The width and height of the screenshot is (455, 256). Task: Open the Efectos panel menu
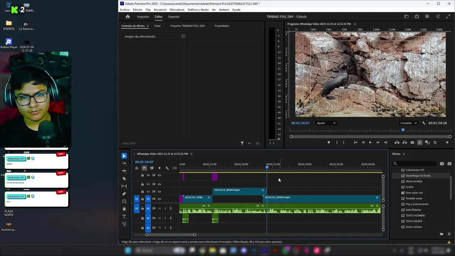404,154
